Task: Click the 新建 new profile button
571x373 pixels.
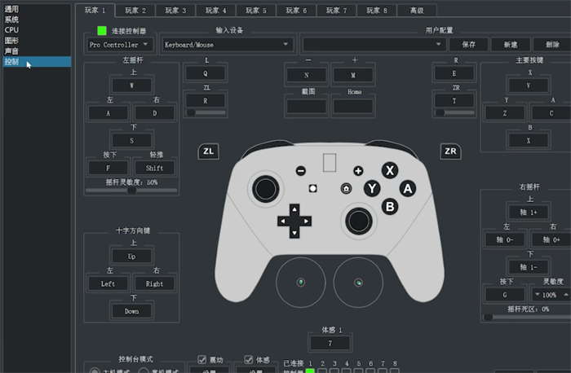Action: point(511,45)
